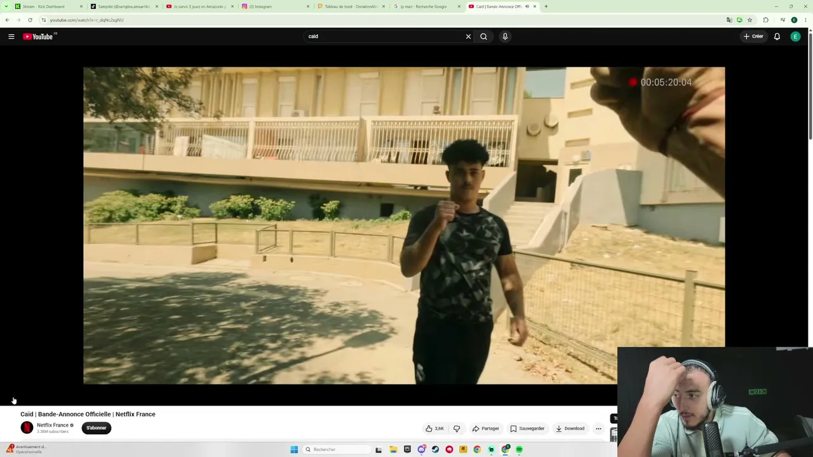Switch to the (3) Instagram tab
The height and width of the screenshot is (457, 813).
tap(274, 6)
